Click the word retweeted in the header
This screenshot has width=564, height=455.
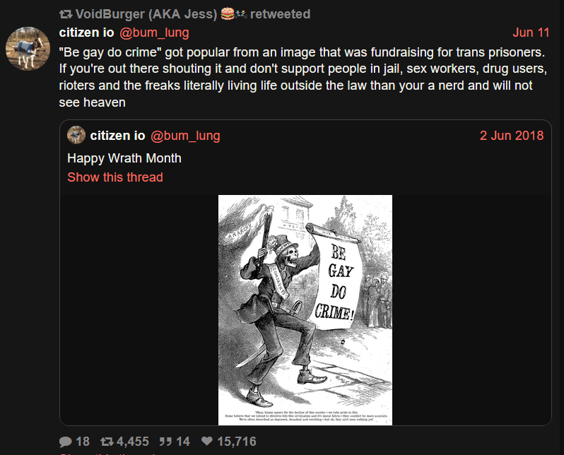[280, 14]
